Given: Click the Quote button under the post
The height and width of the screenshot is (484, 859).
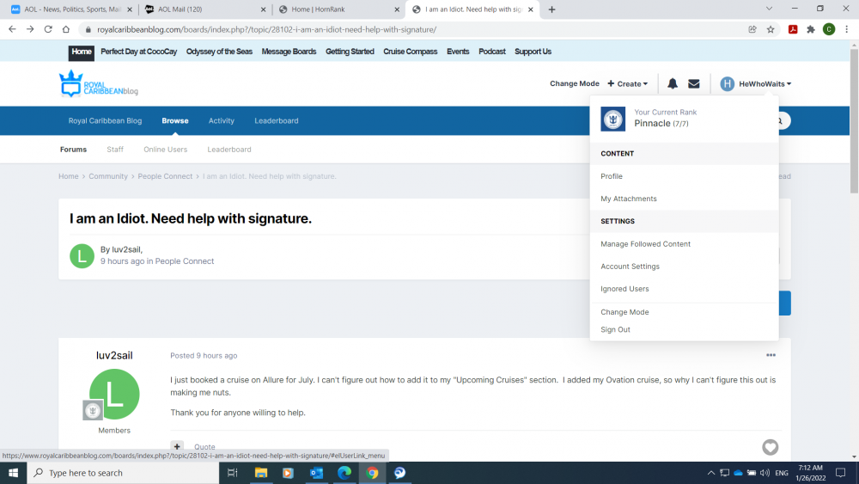Looking at the screenshot, I should coord(204,447).
